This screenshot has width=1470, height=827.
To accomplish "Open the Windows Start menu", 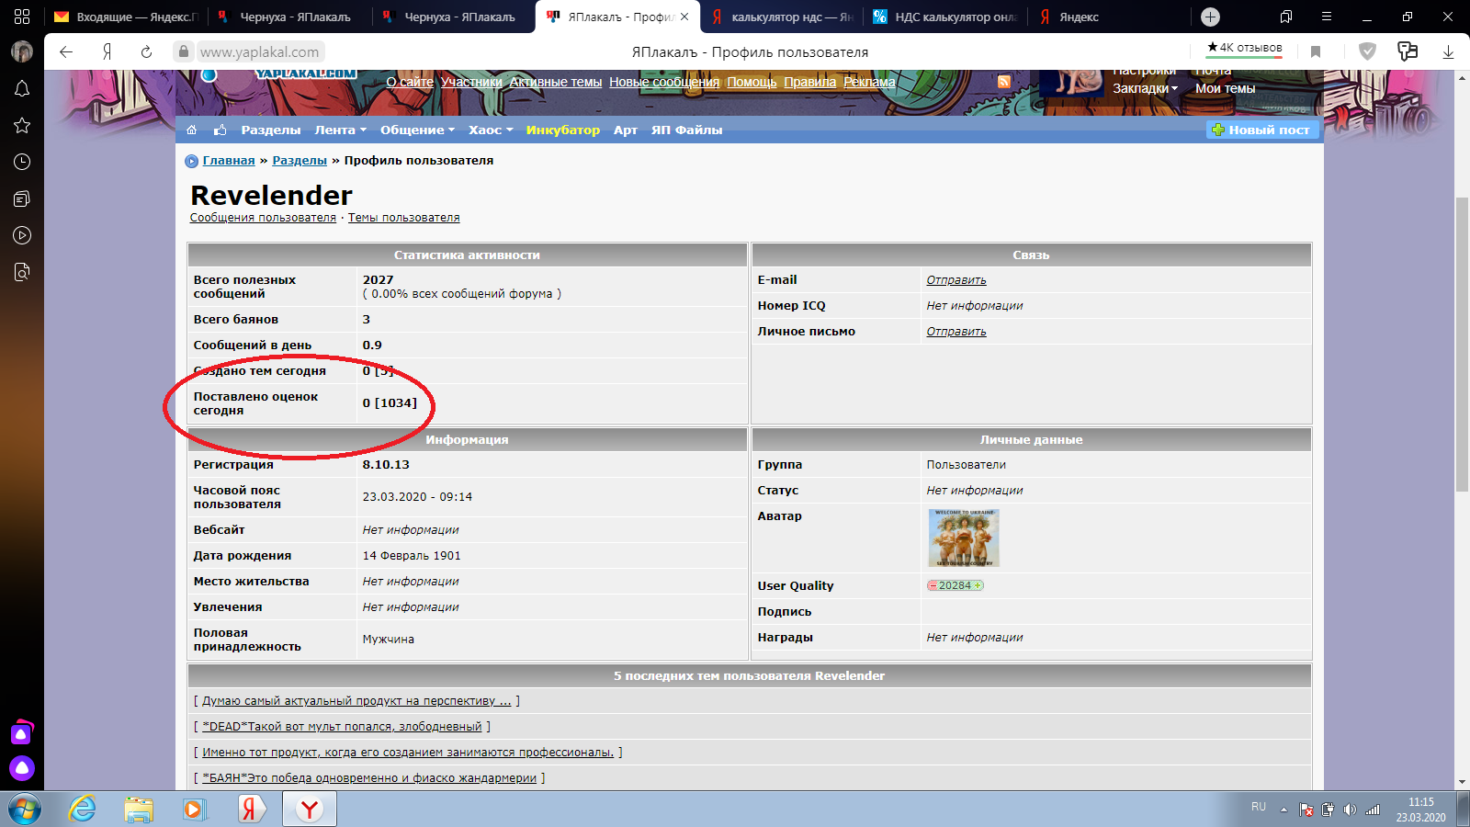I will click(x=25, y=809).
